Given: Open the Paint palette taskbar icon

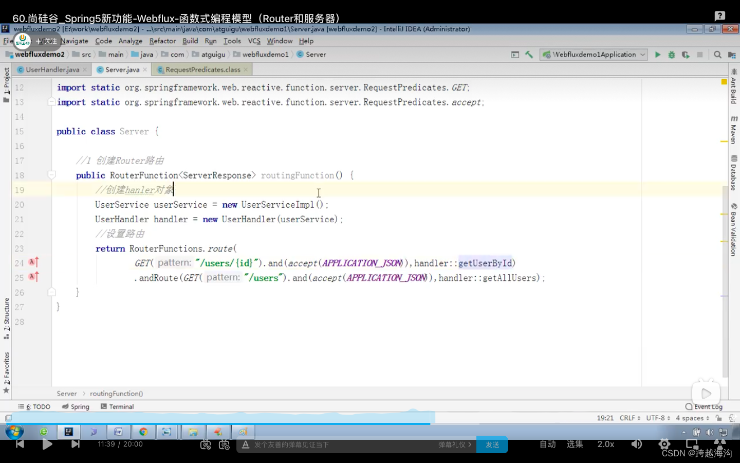Looking at the screenshot, I should (243, 432).
